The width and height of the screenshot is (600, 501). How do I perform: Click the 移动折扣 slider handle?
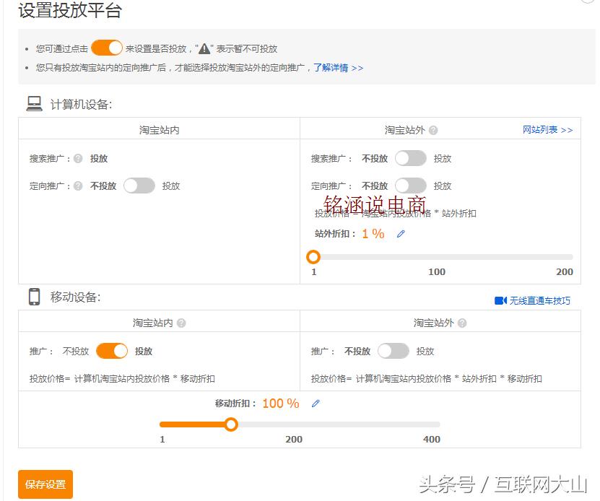click(231, 424)
